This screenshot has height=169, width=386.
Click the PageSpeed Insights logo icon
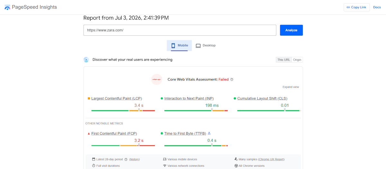pos(7,7)
